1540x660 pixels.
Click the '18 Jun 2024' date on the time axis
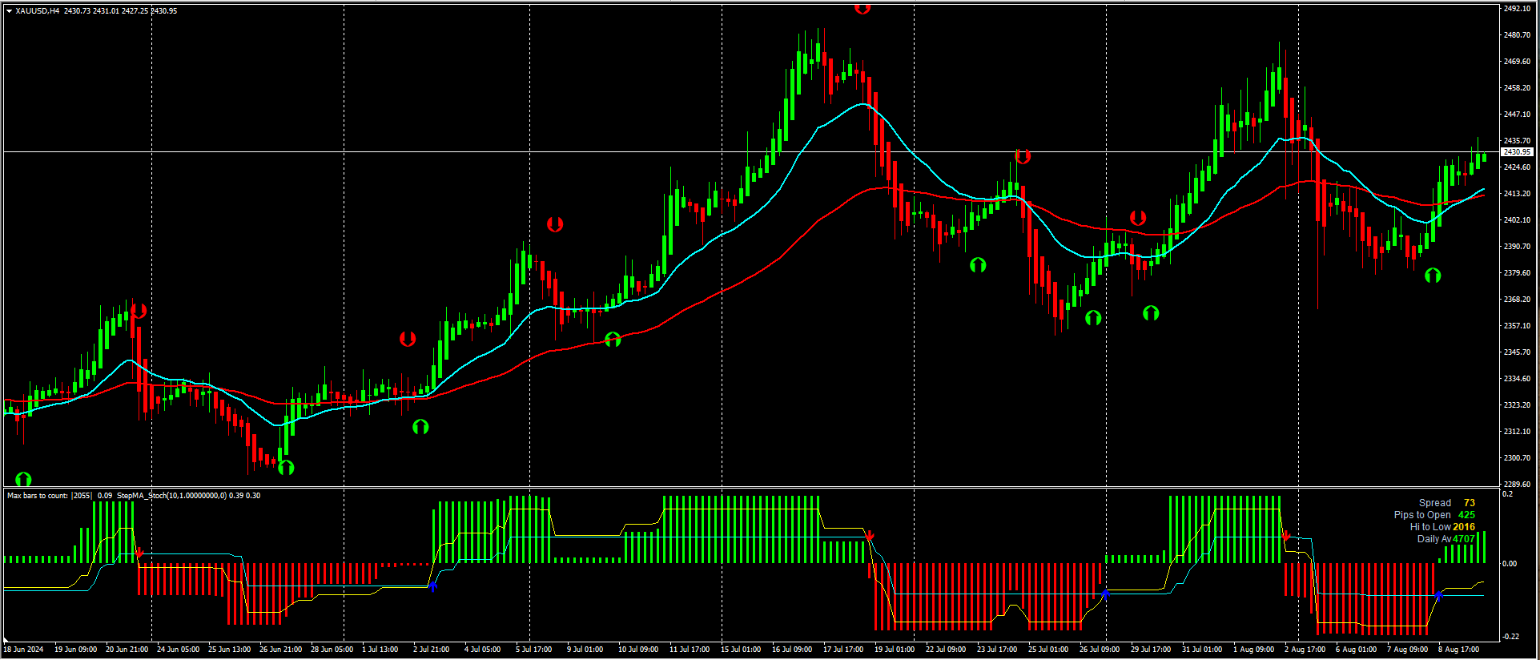pos(24,650)
